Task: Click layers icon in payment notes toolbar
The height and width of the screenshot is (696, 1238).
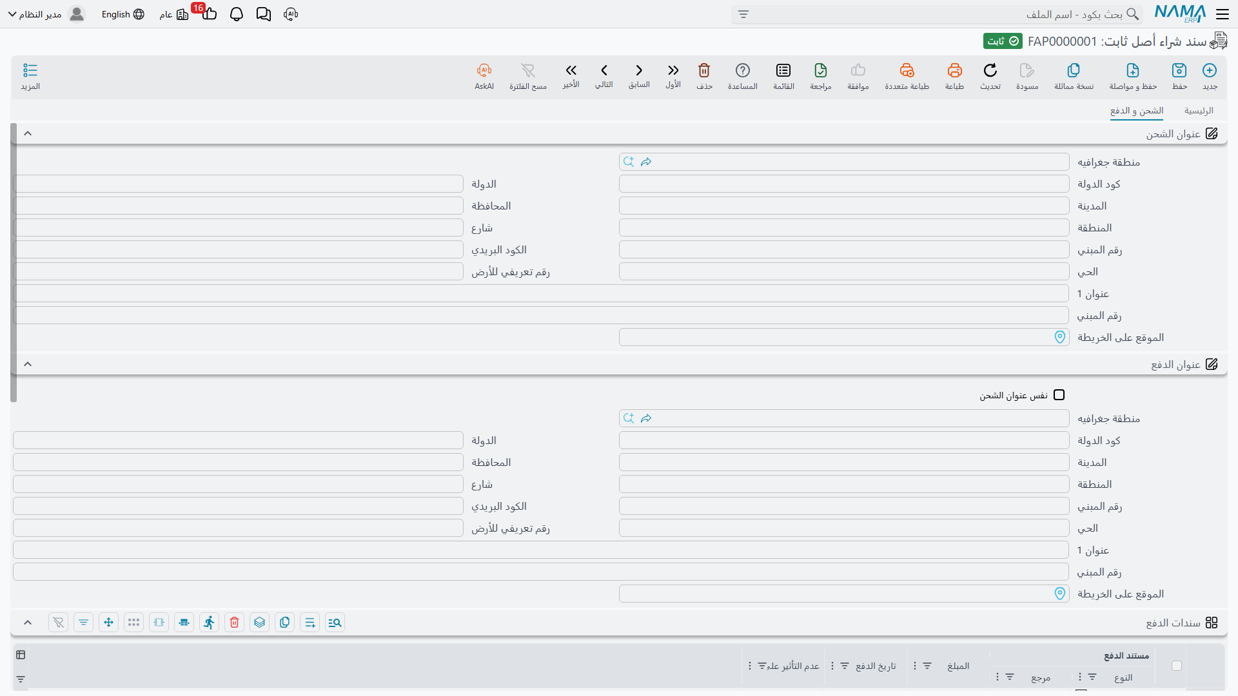Action: [259, 622]
